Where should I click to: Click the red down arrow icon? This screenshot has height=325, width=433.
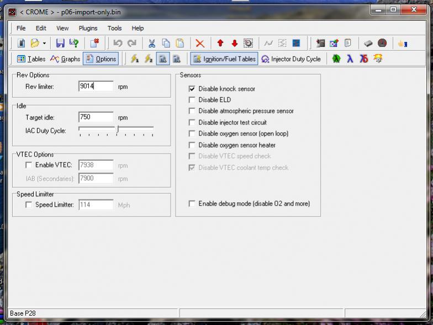[x=234, y=43]
